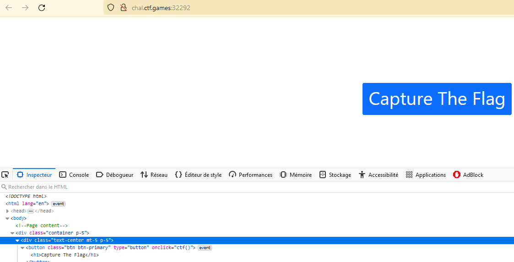Collapse the button element node

tap(22, 248)
